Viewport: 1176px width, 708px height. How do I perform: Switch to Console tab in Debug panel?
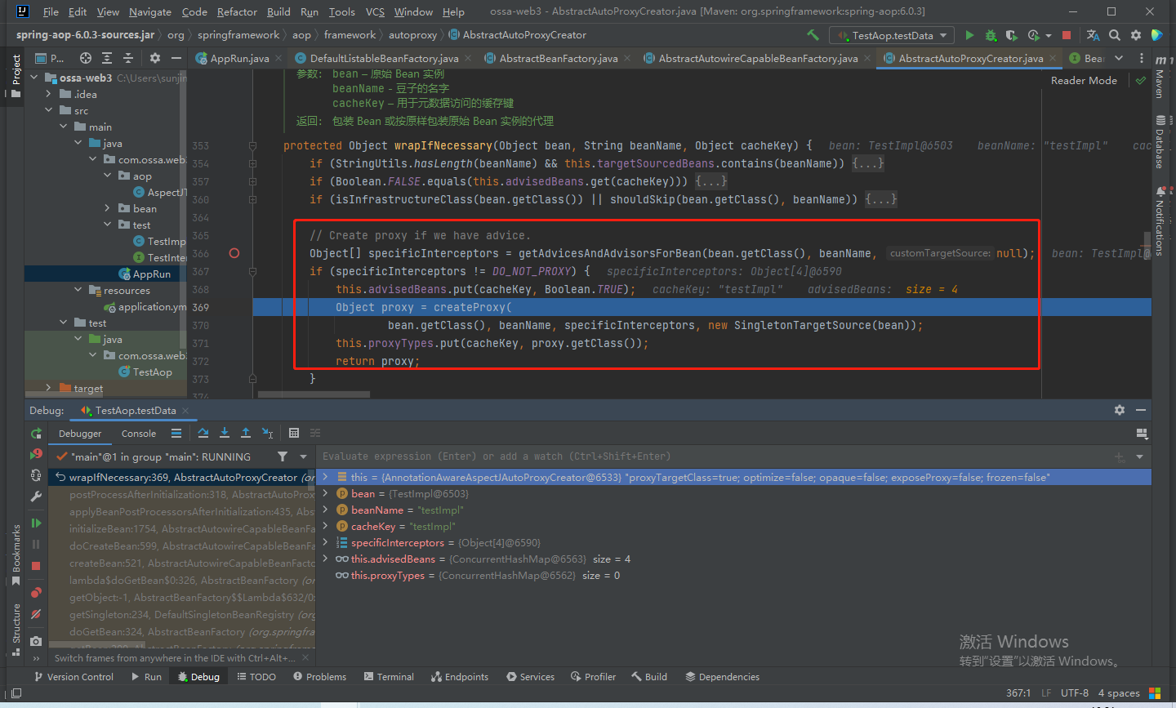point(139,434)
